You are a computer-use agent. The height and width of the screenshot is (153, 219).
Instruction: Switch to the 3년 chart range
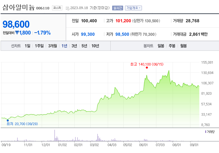(x=74, y=46)
